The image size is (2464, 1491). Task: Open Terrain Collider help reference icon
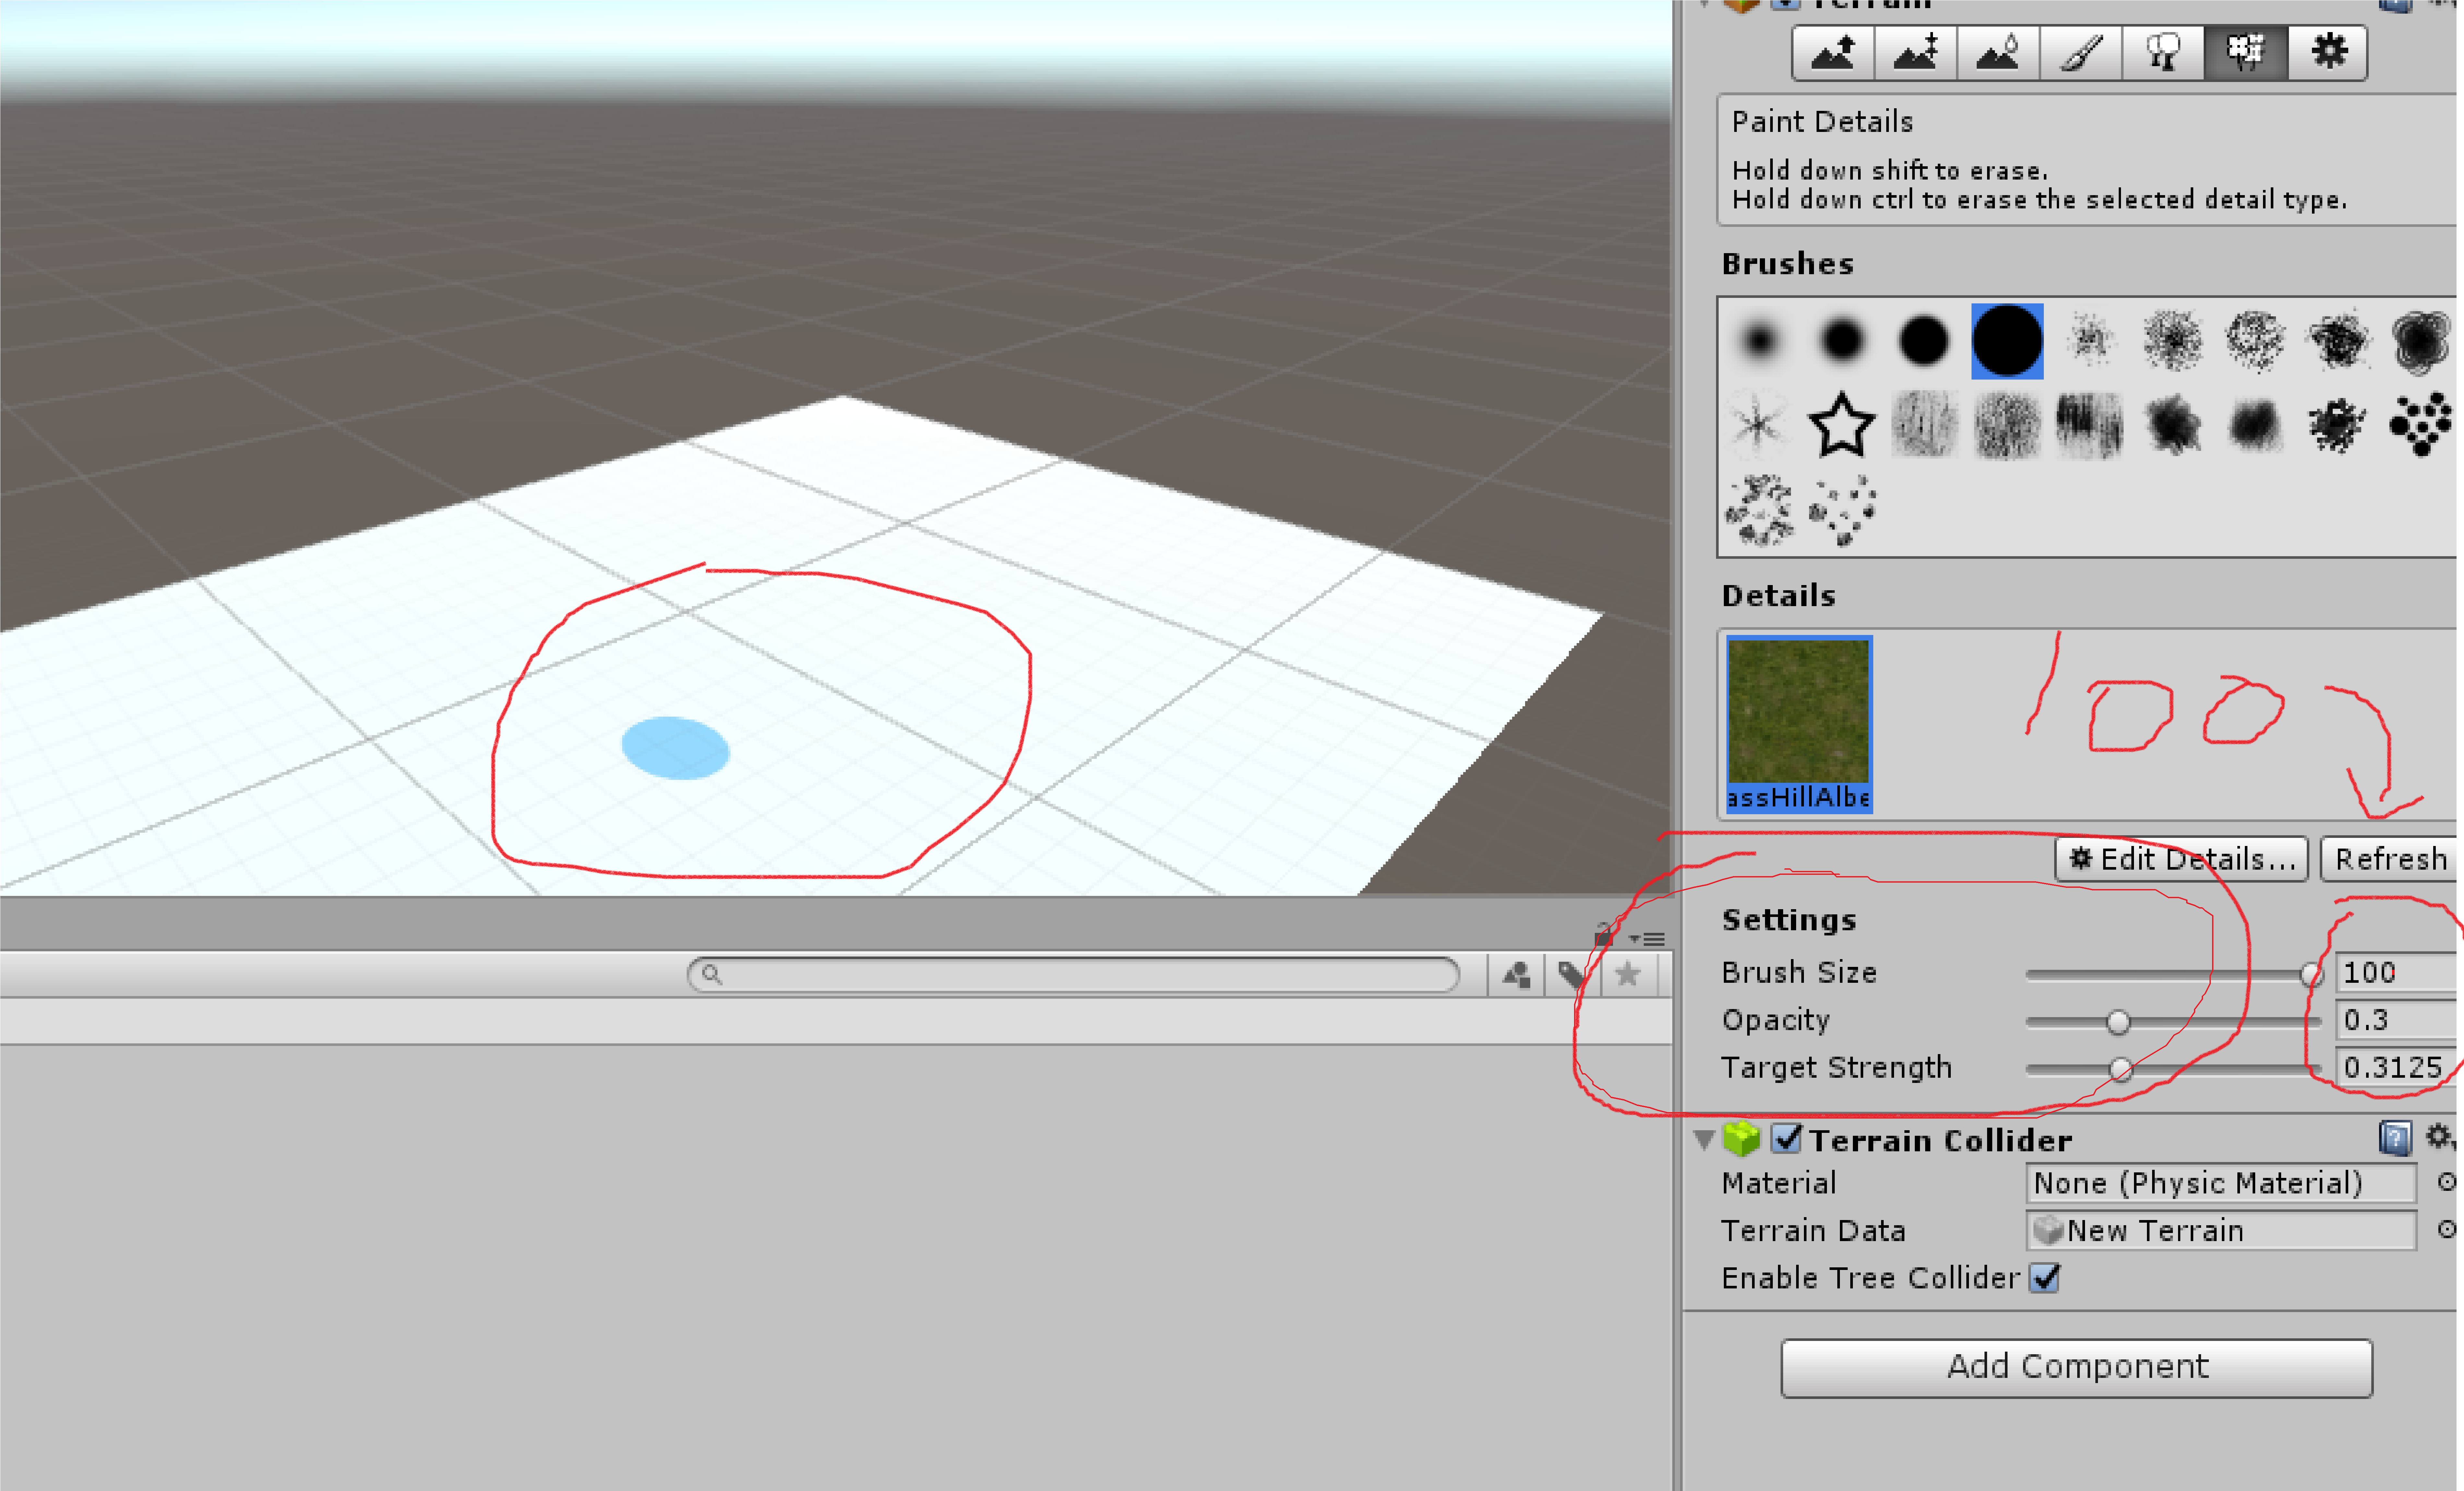pyautogui.click(x=2395, y=1138)
